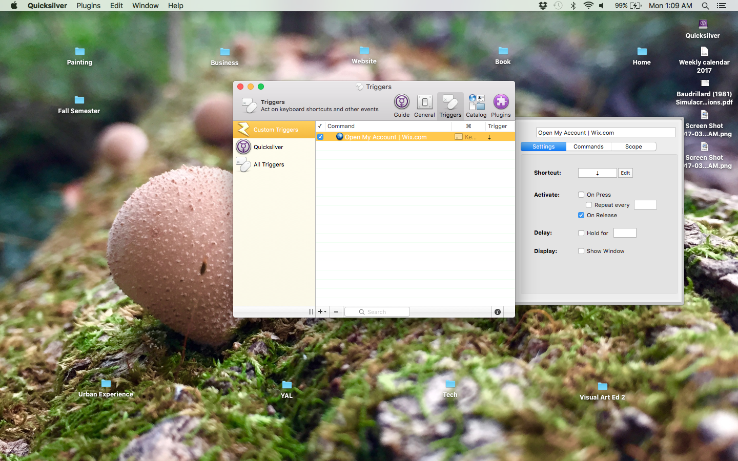Open the Quicksilver application menu
This screenshot has width=738, height=461.
[x=47, y=6]
